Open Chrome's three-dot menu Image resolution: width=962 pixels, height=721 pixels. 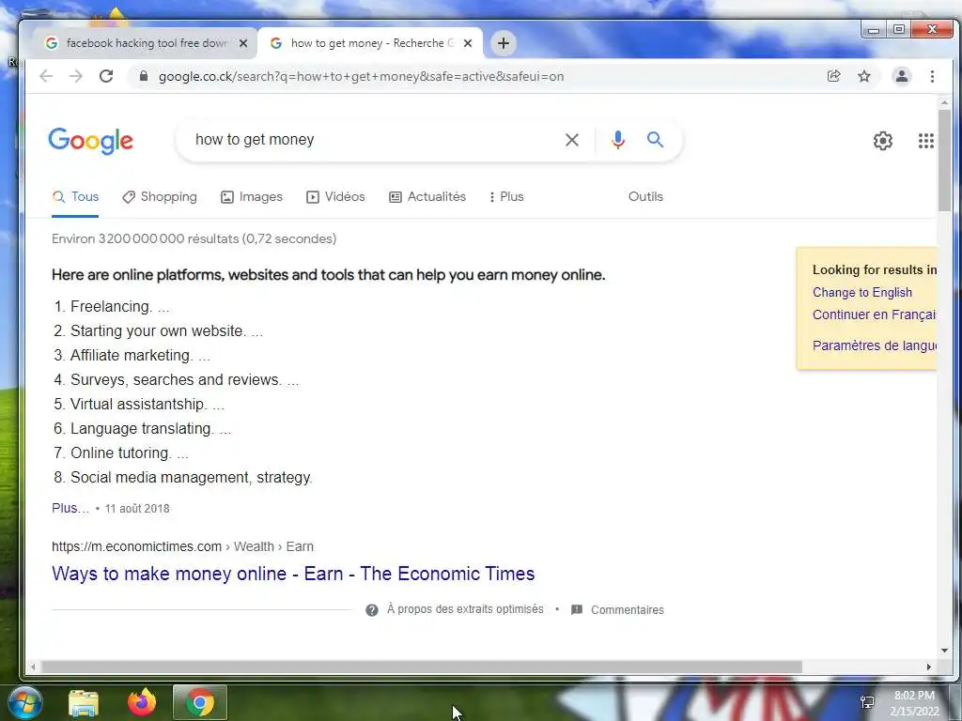[932, 76]
